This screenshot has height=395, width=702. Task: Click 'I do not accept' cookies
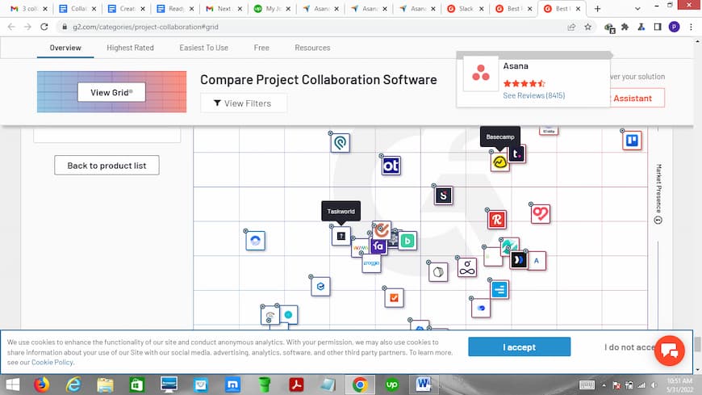(629, 347)
